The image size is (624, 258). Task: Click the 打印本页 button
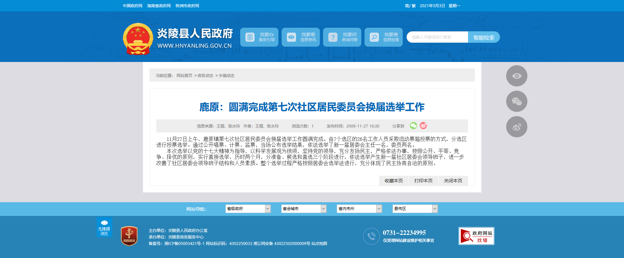click(x=423, y=181)
